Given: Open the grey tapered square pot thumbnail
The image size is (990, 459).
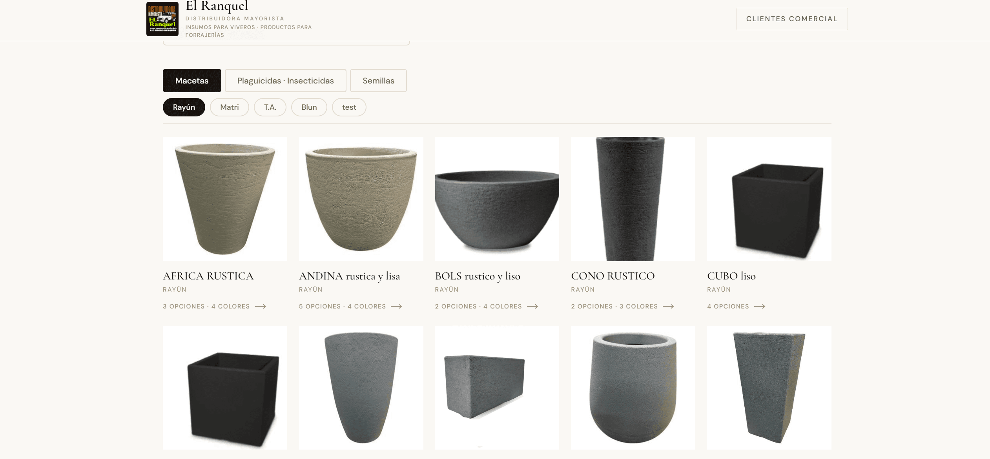Looking at the screenshot, I should point(769,388).
